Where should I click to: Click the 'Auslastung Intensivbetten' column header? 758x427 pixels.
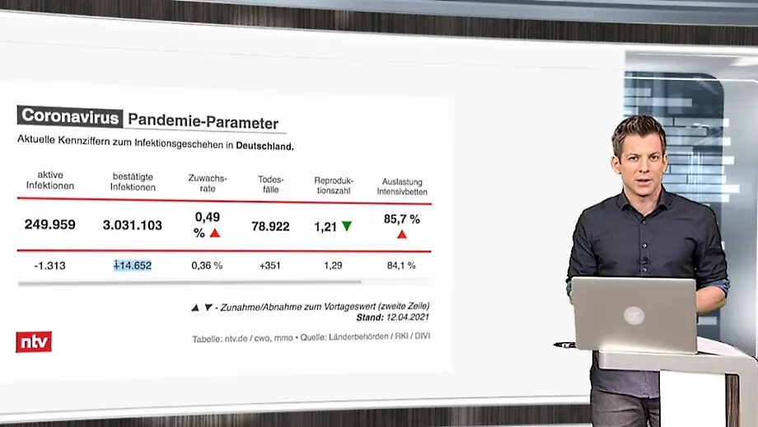pyautogui.click(x=402, y=186)
